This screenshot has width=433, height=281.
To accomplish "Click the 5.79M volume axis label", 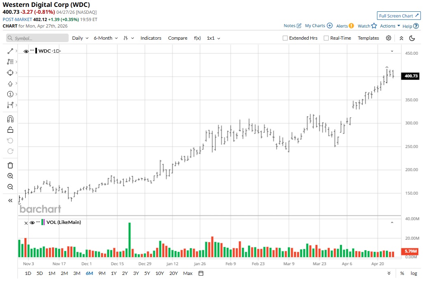I will coord(410,251).
